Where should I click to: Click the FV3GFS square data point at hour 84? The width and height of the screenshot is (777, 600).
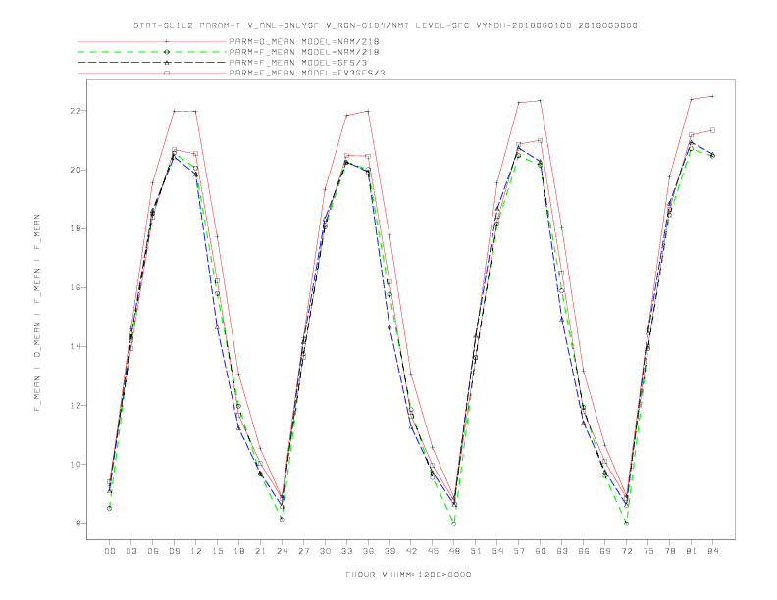[712, 130]
